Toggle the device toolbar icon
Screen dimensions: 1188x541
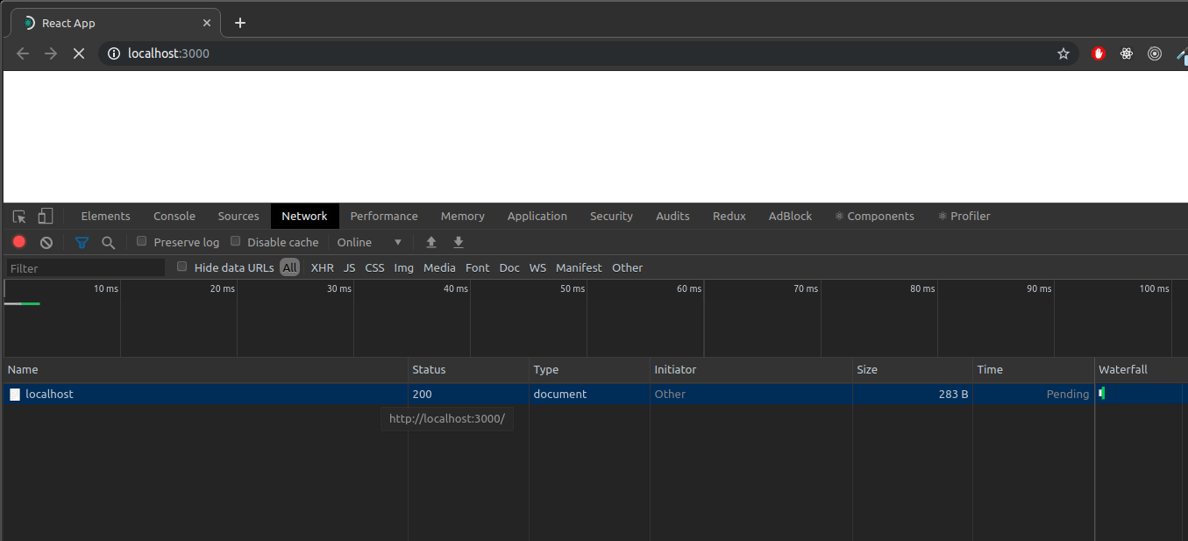tap(45, 216)
